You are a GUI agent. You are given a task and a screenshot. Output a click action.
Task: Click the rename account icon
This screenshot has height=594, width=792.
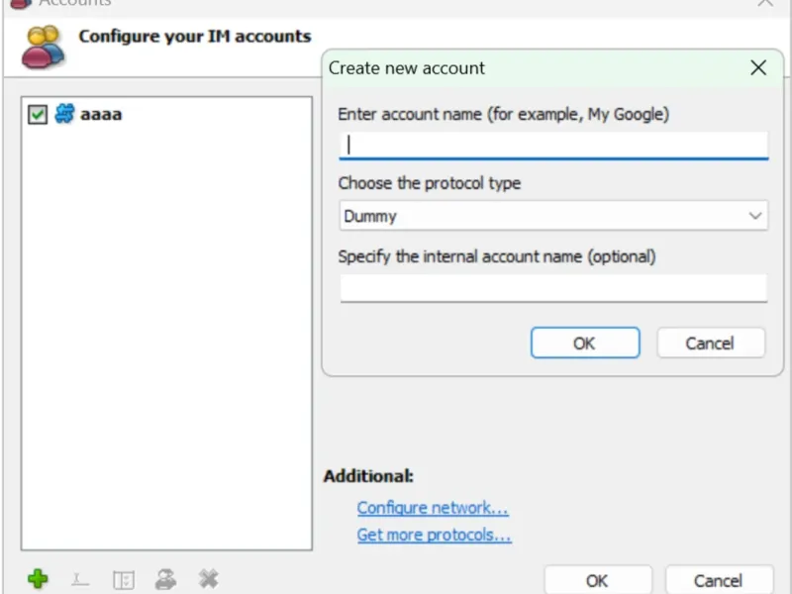coord(80,579)
